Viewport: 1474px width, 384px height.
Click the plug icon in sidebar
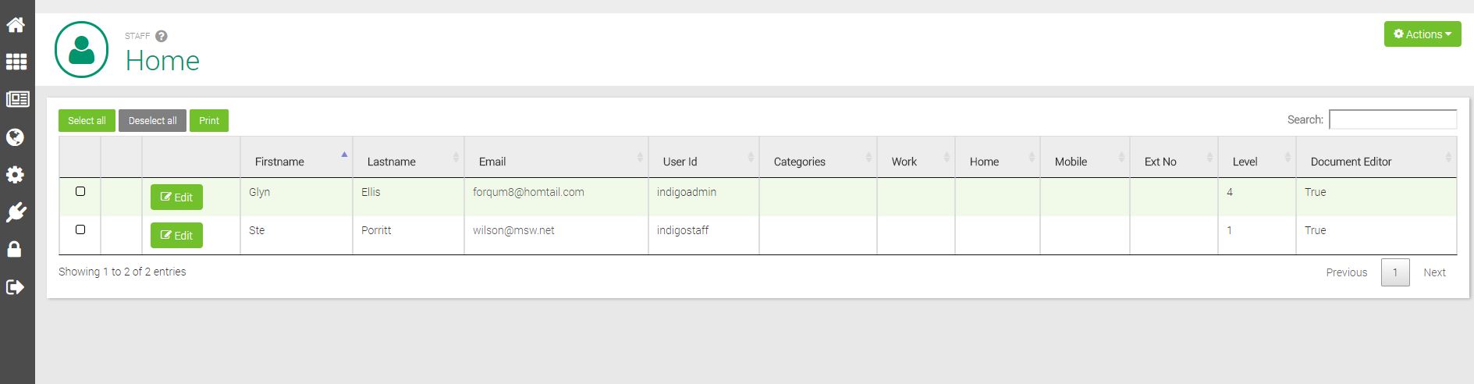tap(16, 212)
